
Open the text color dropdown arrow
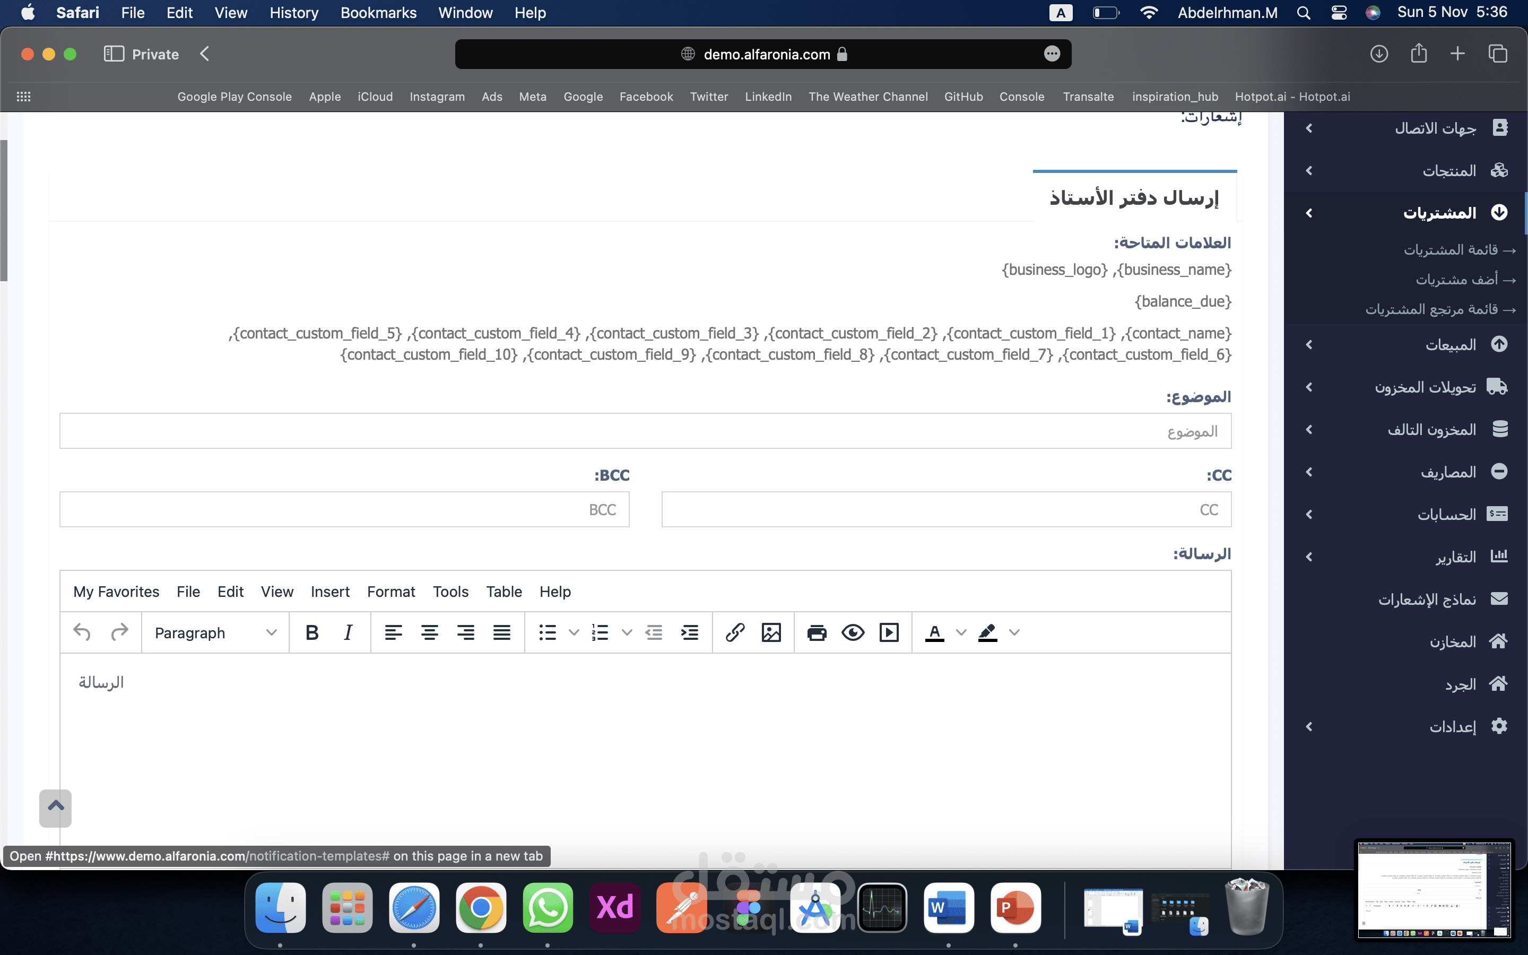[x=961, y=632]
